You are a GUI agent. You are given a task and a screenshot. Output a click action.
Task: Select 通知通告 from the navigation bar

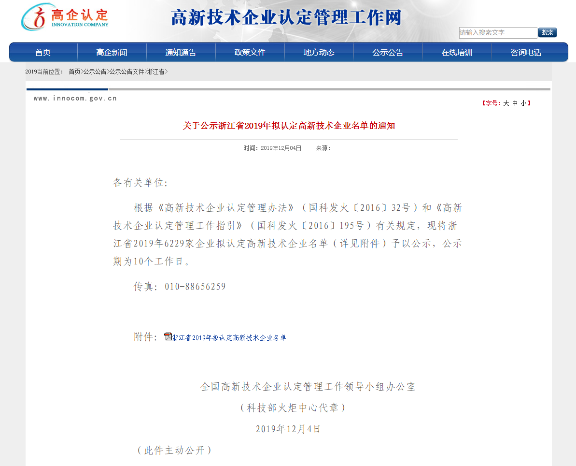181,53
